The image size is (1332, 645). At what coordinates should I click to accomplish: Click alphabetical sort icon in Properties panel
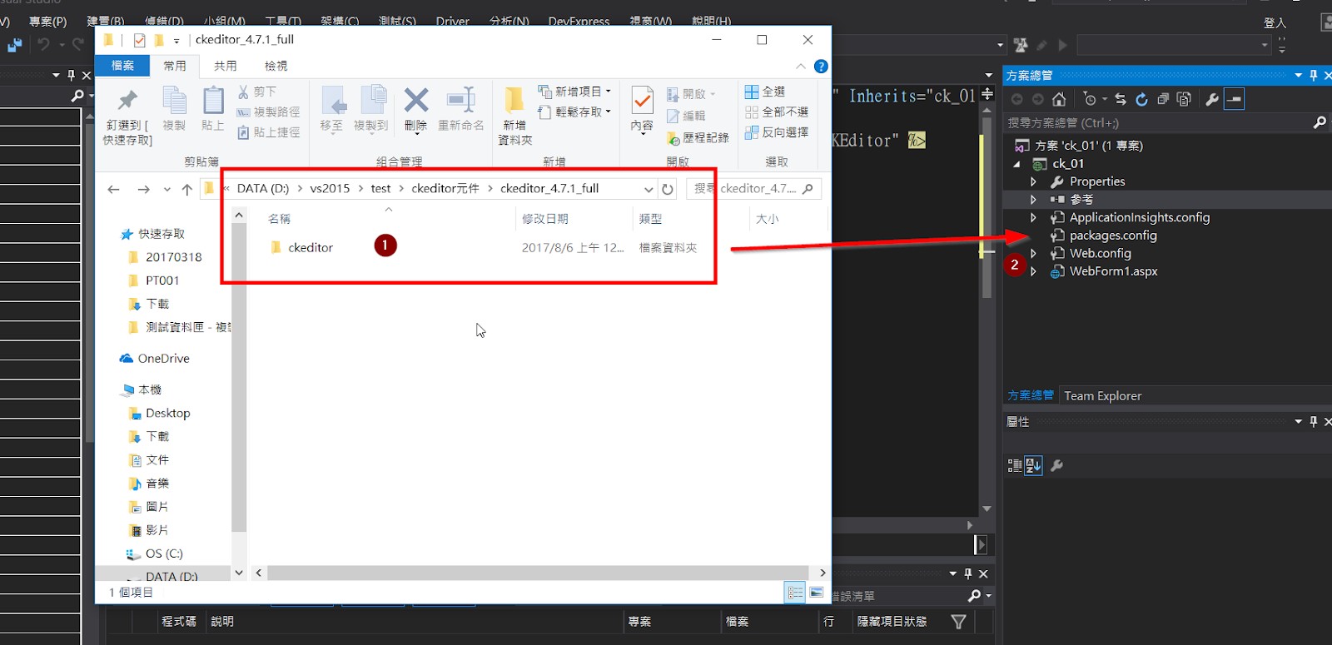tap(1033, 465)
